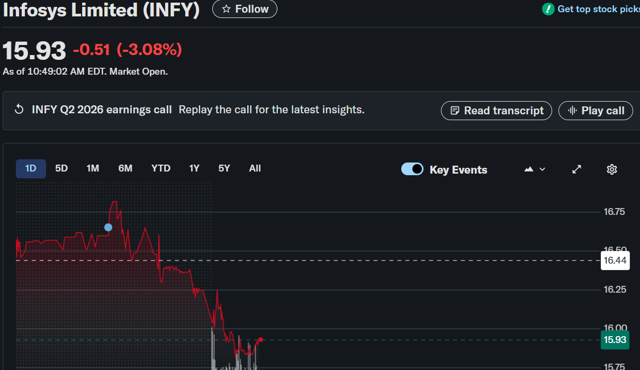Switch to the 5D range
The height and width of the screenshot is (370, 640).
coord(61,168)
